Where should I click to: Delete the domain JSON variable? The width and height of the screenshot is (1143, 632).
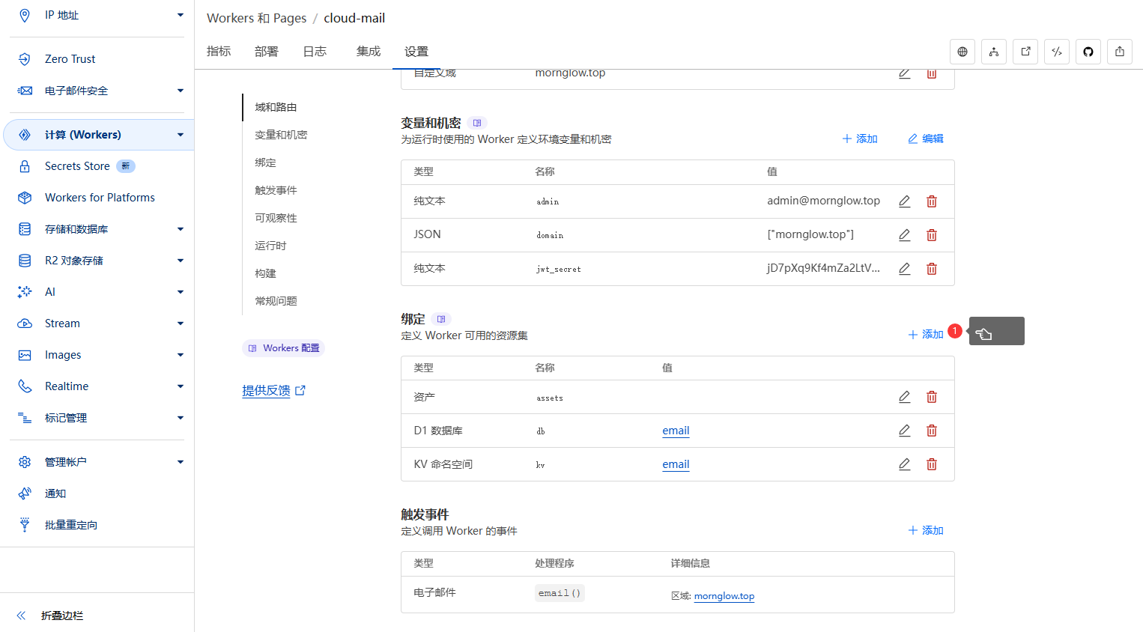click(932, 235)
